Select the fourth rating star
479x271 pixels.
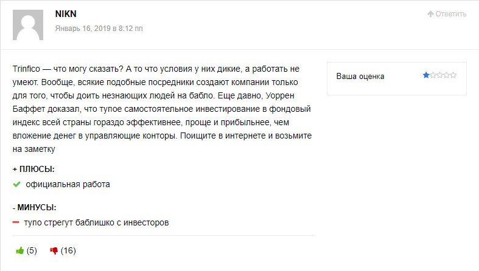pyautogui.click(x=446, y=75)
